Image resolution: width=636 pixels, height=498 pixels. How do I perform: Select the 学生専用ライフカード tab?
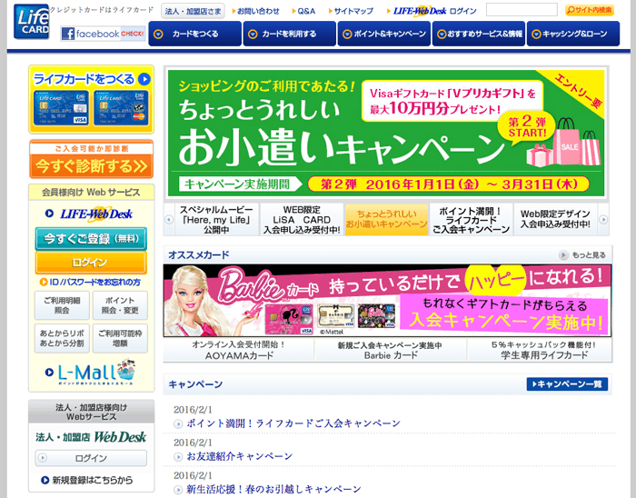click(x=541, y=350)
